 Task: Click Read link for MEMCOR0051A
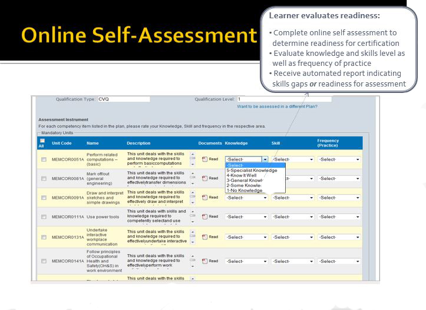click(213, 159)
